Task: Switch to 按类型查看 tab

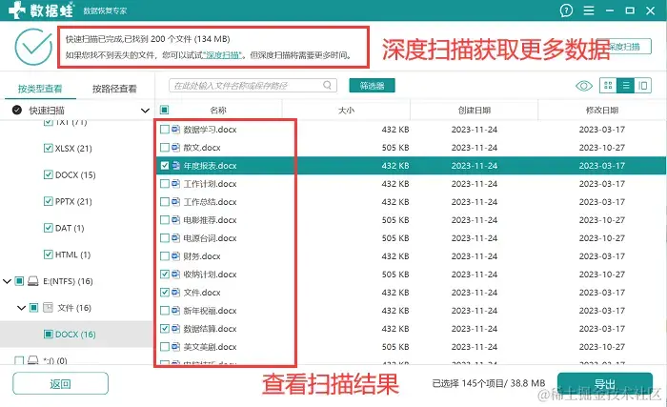Action: point(40,89)
